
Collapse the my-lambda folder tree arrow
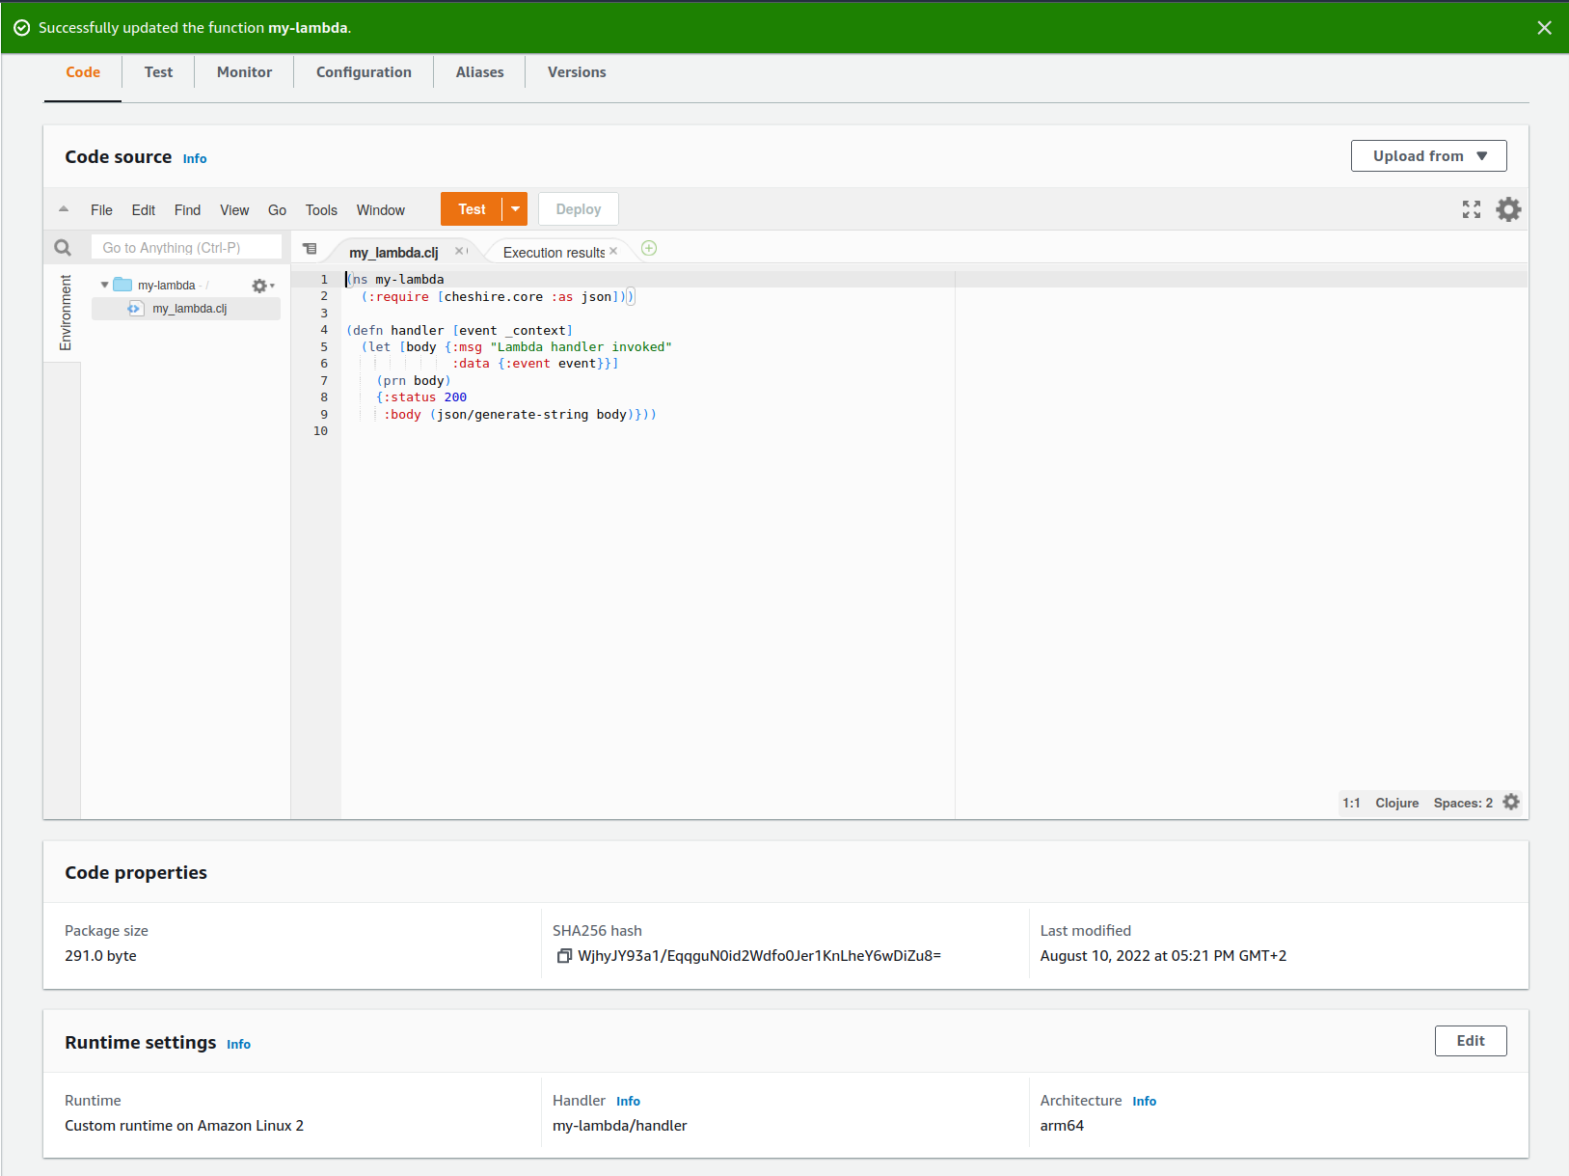coord(104,286)
